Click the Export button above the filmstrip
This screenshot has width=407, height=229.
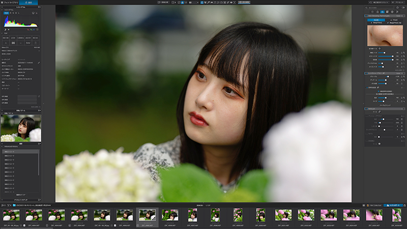tap(393, 205)
